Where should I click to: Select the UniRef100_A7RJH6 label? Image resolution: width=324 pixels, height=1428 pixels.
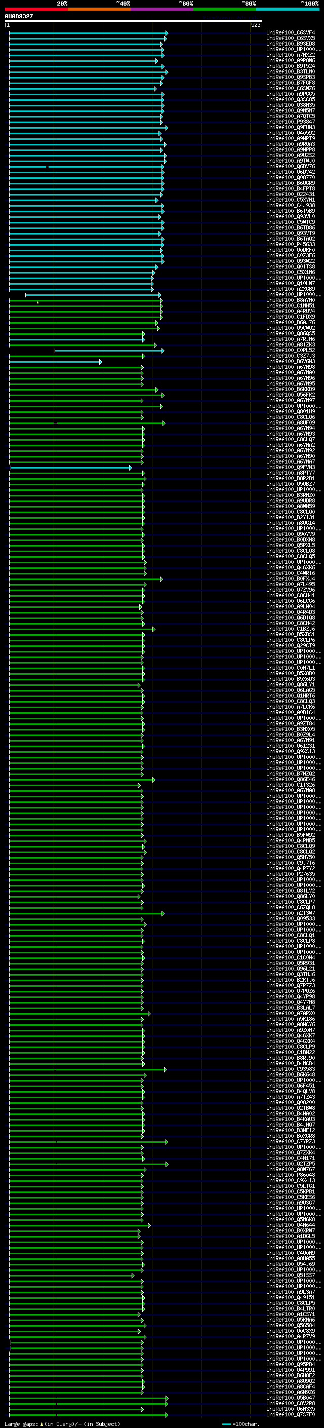pyautogui.click(x=290, y=339)
